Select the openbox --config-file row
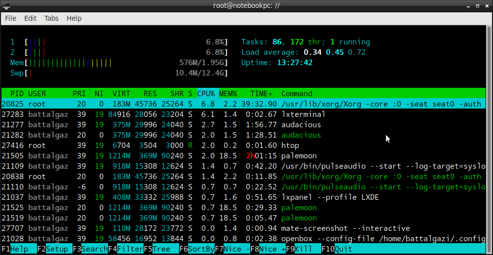This screenshot has height=255, width=493. pyautogui.click(x=243, y=239)
